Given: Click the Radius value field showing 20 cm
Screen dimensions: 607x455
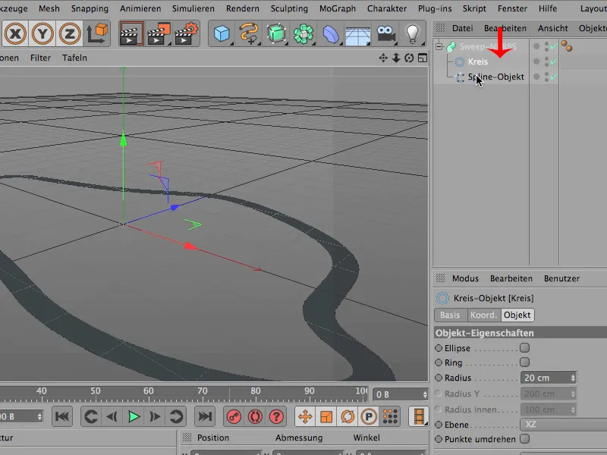Looking at the screenshot, I should [545, 377].
